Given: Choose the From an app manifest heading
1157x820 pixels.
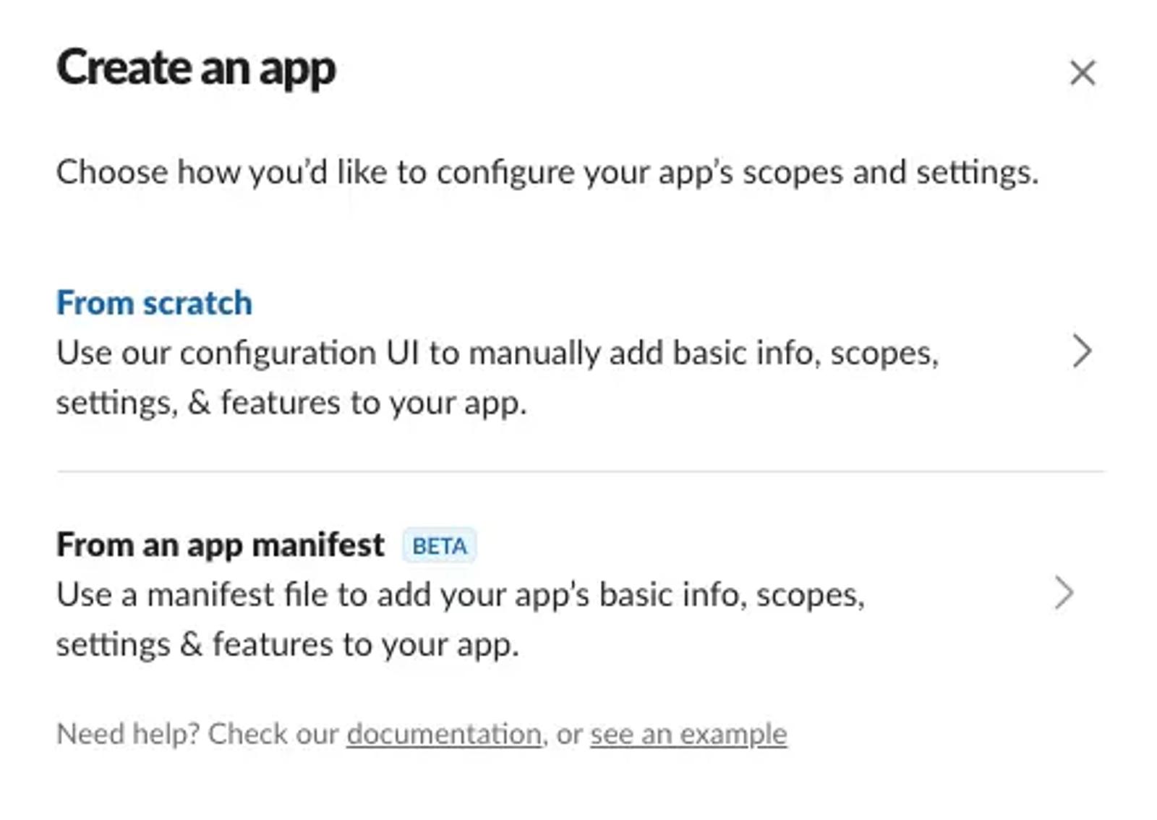Looking at the screenshot, I should [x=221, y=544].
